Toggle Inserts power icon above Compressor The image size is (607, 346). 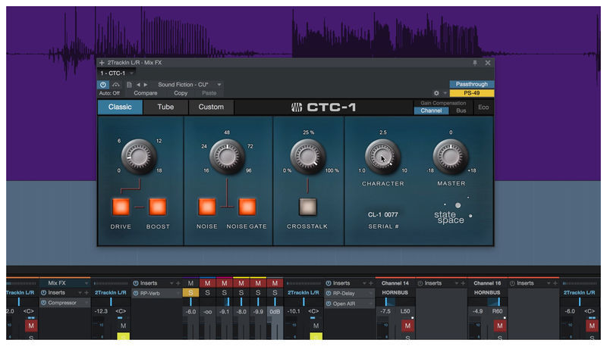44,293
